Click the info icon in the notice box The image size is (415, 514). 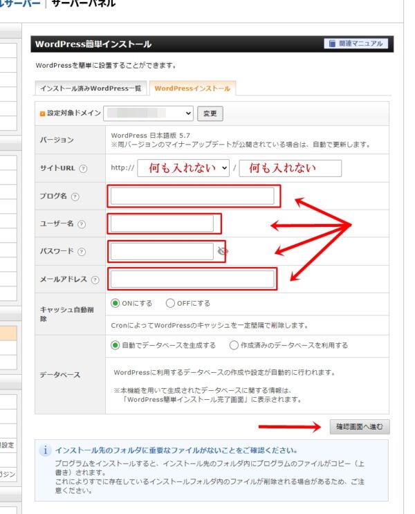coord(45,450)
